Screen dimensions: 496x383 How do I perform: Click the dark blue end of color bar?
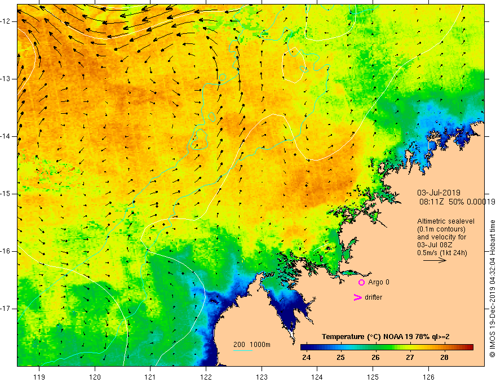[x=304, y=347]
